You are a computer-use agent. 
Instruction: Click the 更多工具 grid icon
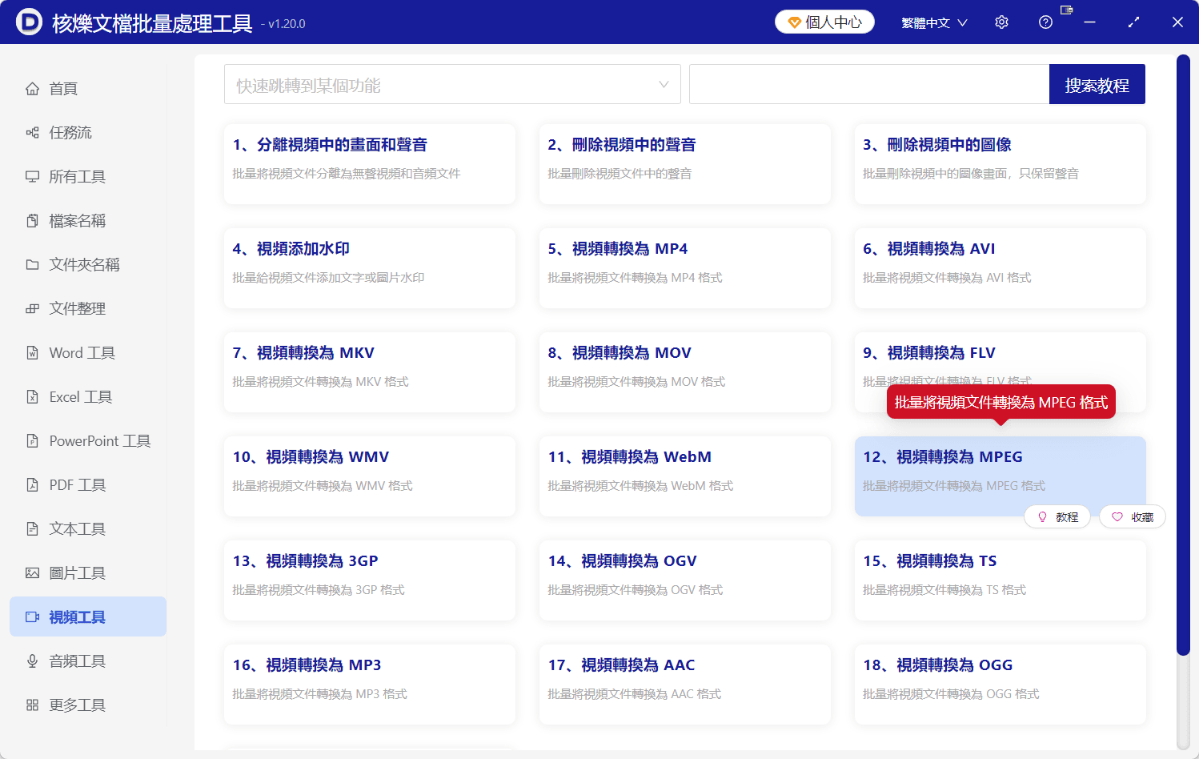[32, 705]
